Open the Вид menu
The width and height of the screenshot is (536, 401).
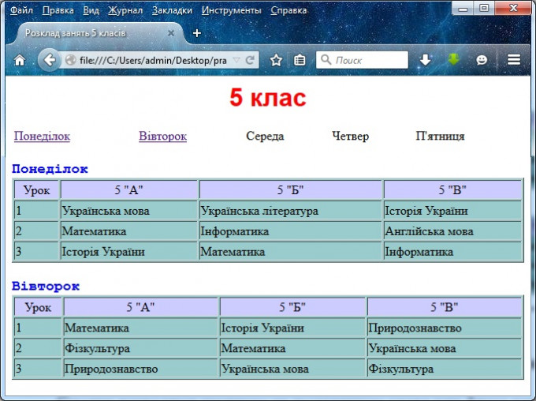pyautogui.click(x=91, y=10)
